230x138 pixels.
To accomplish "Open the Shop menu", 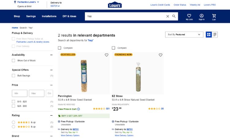I will (x=17, y=16).
